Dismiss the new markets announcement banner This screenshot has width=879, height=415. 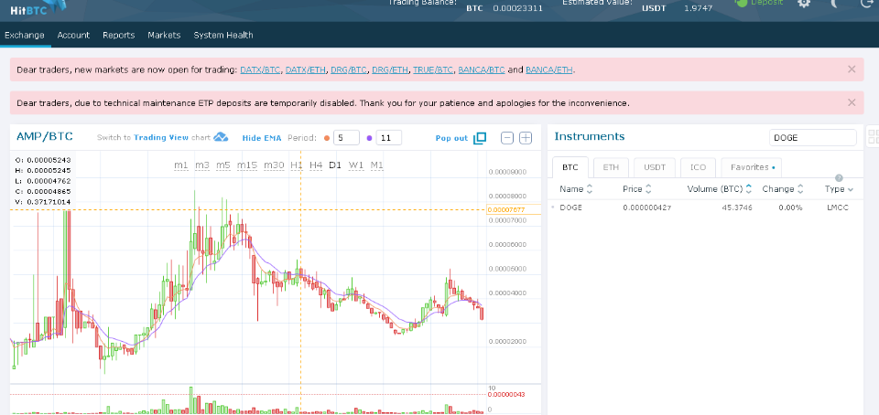coord(852,69)
